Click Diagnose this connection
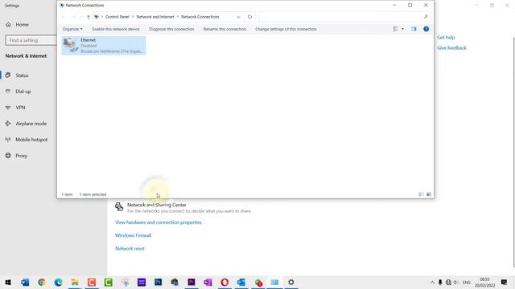The width and height of the screenshot is (515, 289). tap(171, 29)
